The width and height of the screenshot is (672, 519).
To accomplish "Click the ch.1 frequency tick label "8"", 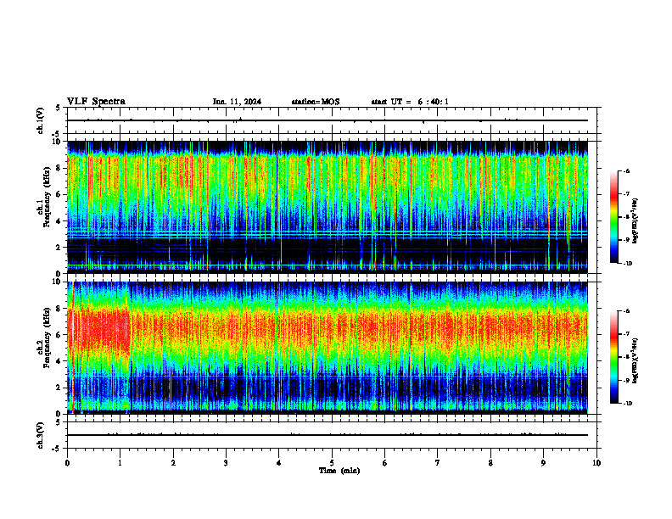I will [59, 168].
